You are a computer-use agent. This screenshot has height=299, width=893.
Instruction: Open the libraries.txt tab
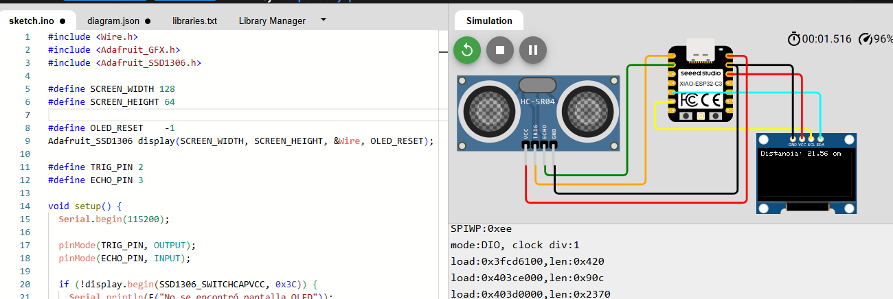point(194,21)
